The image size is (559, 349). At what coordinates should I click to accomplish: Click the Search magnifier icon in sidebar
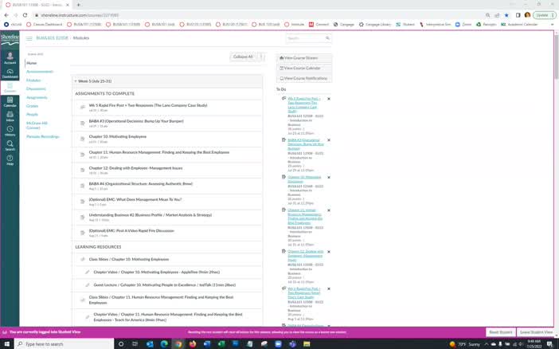tap(10, 145)
